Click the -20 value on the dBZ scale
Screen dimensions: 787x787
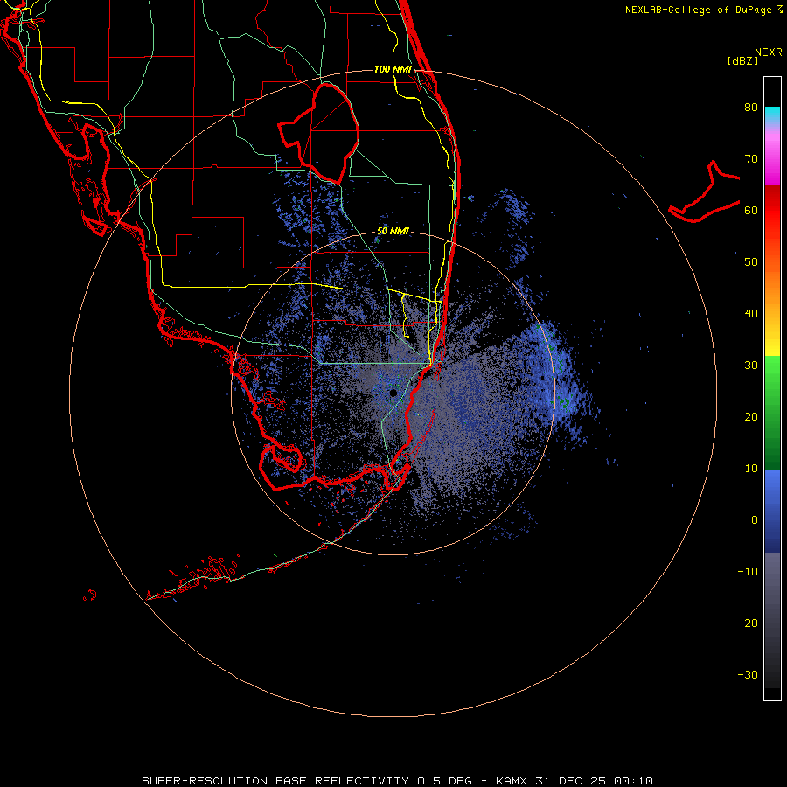tap(748, 623)
